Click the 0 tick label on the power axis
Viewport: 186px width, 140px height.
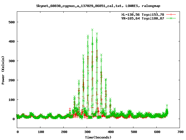point(14,119)
